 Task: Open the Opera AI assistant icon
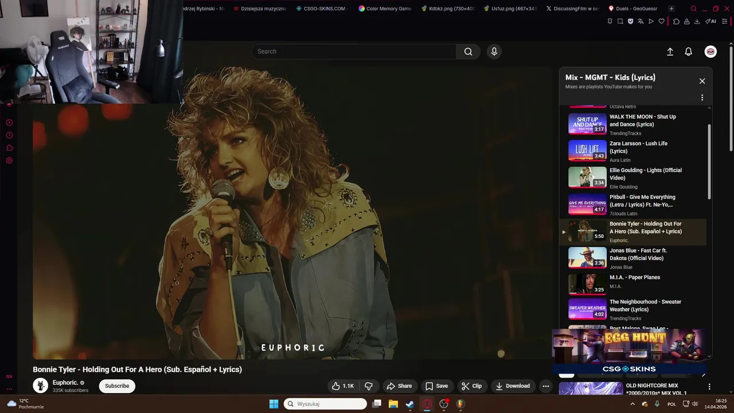711,21
